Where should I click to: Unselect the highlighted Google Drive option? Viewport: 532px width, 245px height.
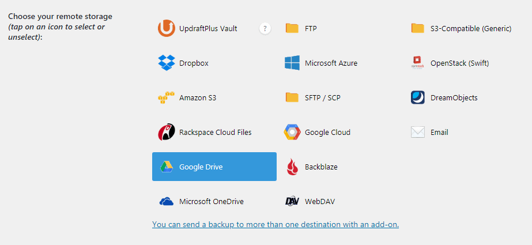214,167
